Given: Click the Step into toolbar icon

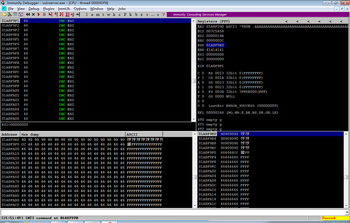Looking at the screenshot, I should click(50, 15).
